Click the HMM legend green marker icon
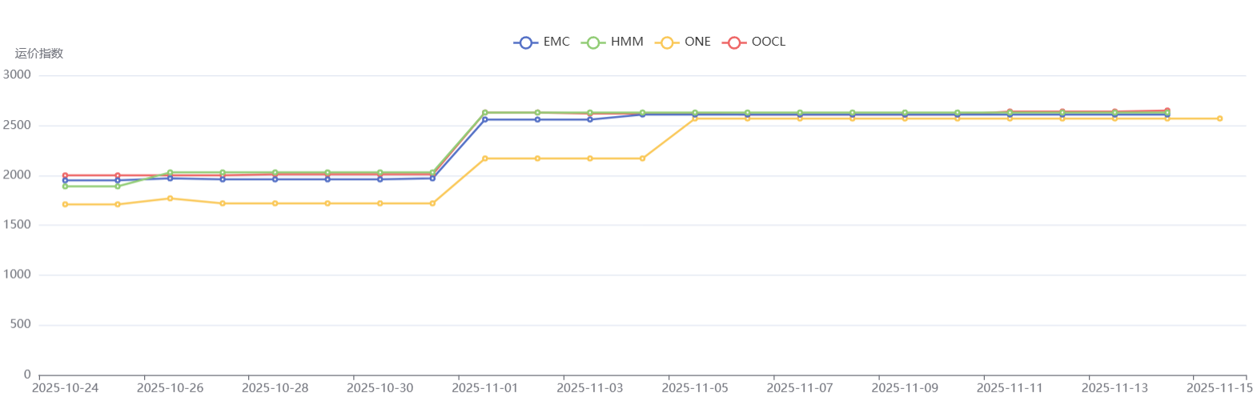This screenshot has height=401, width=1257. (x=592, y=42)
